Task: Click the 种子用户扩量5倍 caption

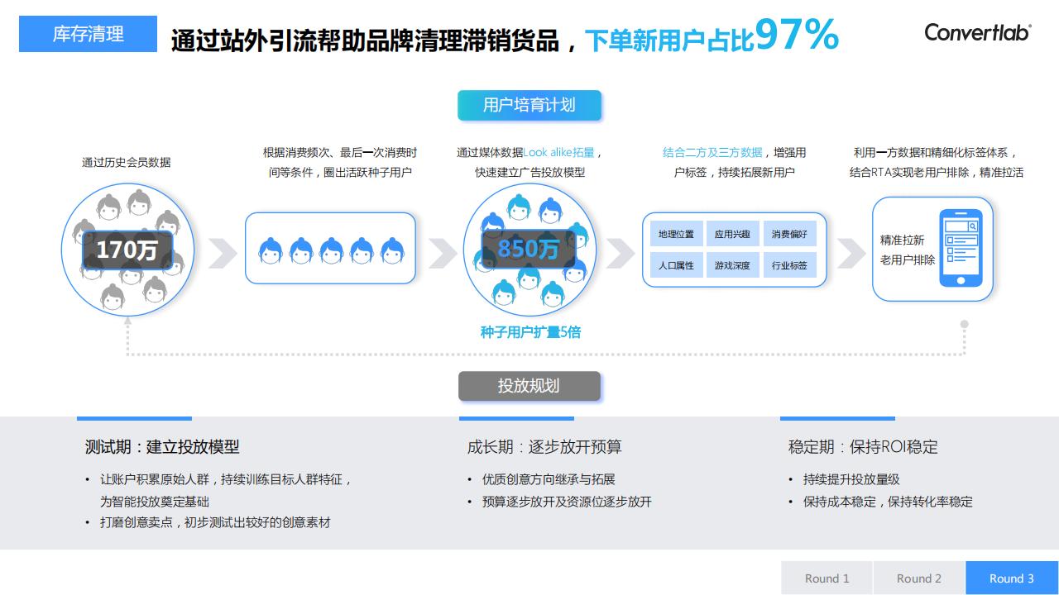Action: coord(530,332)
